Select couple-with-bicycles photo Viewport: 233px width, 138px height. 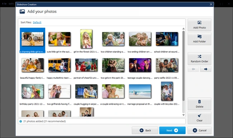click(x=167, y=91)
